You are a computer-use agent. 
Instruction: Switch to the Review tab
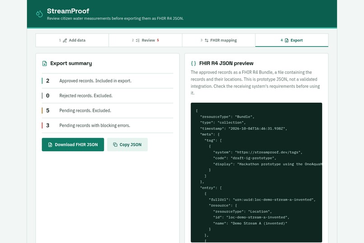145,40
